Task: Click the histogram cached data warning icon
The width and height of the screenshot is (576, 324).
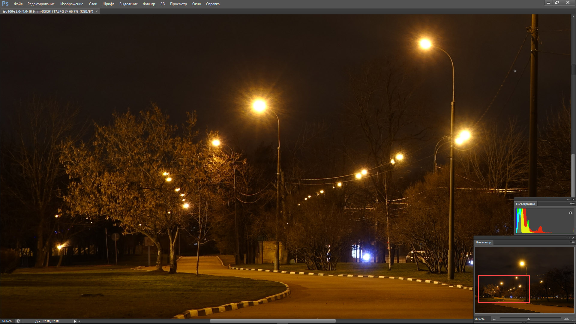Action: pos(570,212)
